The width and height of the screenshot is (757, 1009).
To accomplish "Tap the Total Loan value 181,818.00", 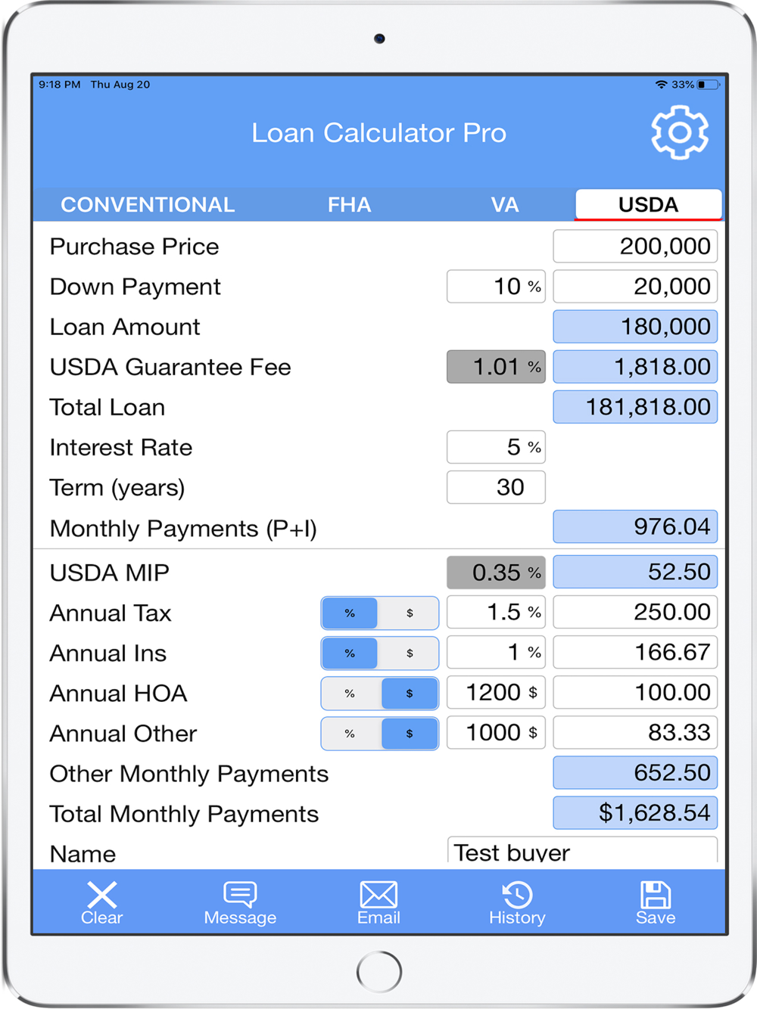I will click(635, 407).
